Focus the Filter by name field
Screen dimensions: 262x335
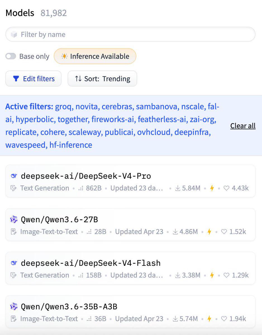point(130,35)
